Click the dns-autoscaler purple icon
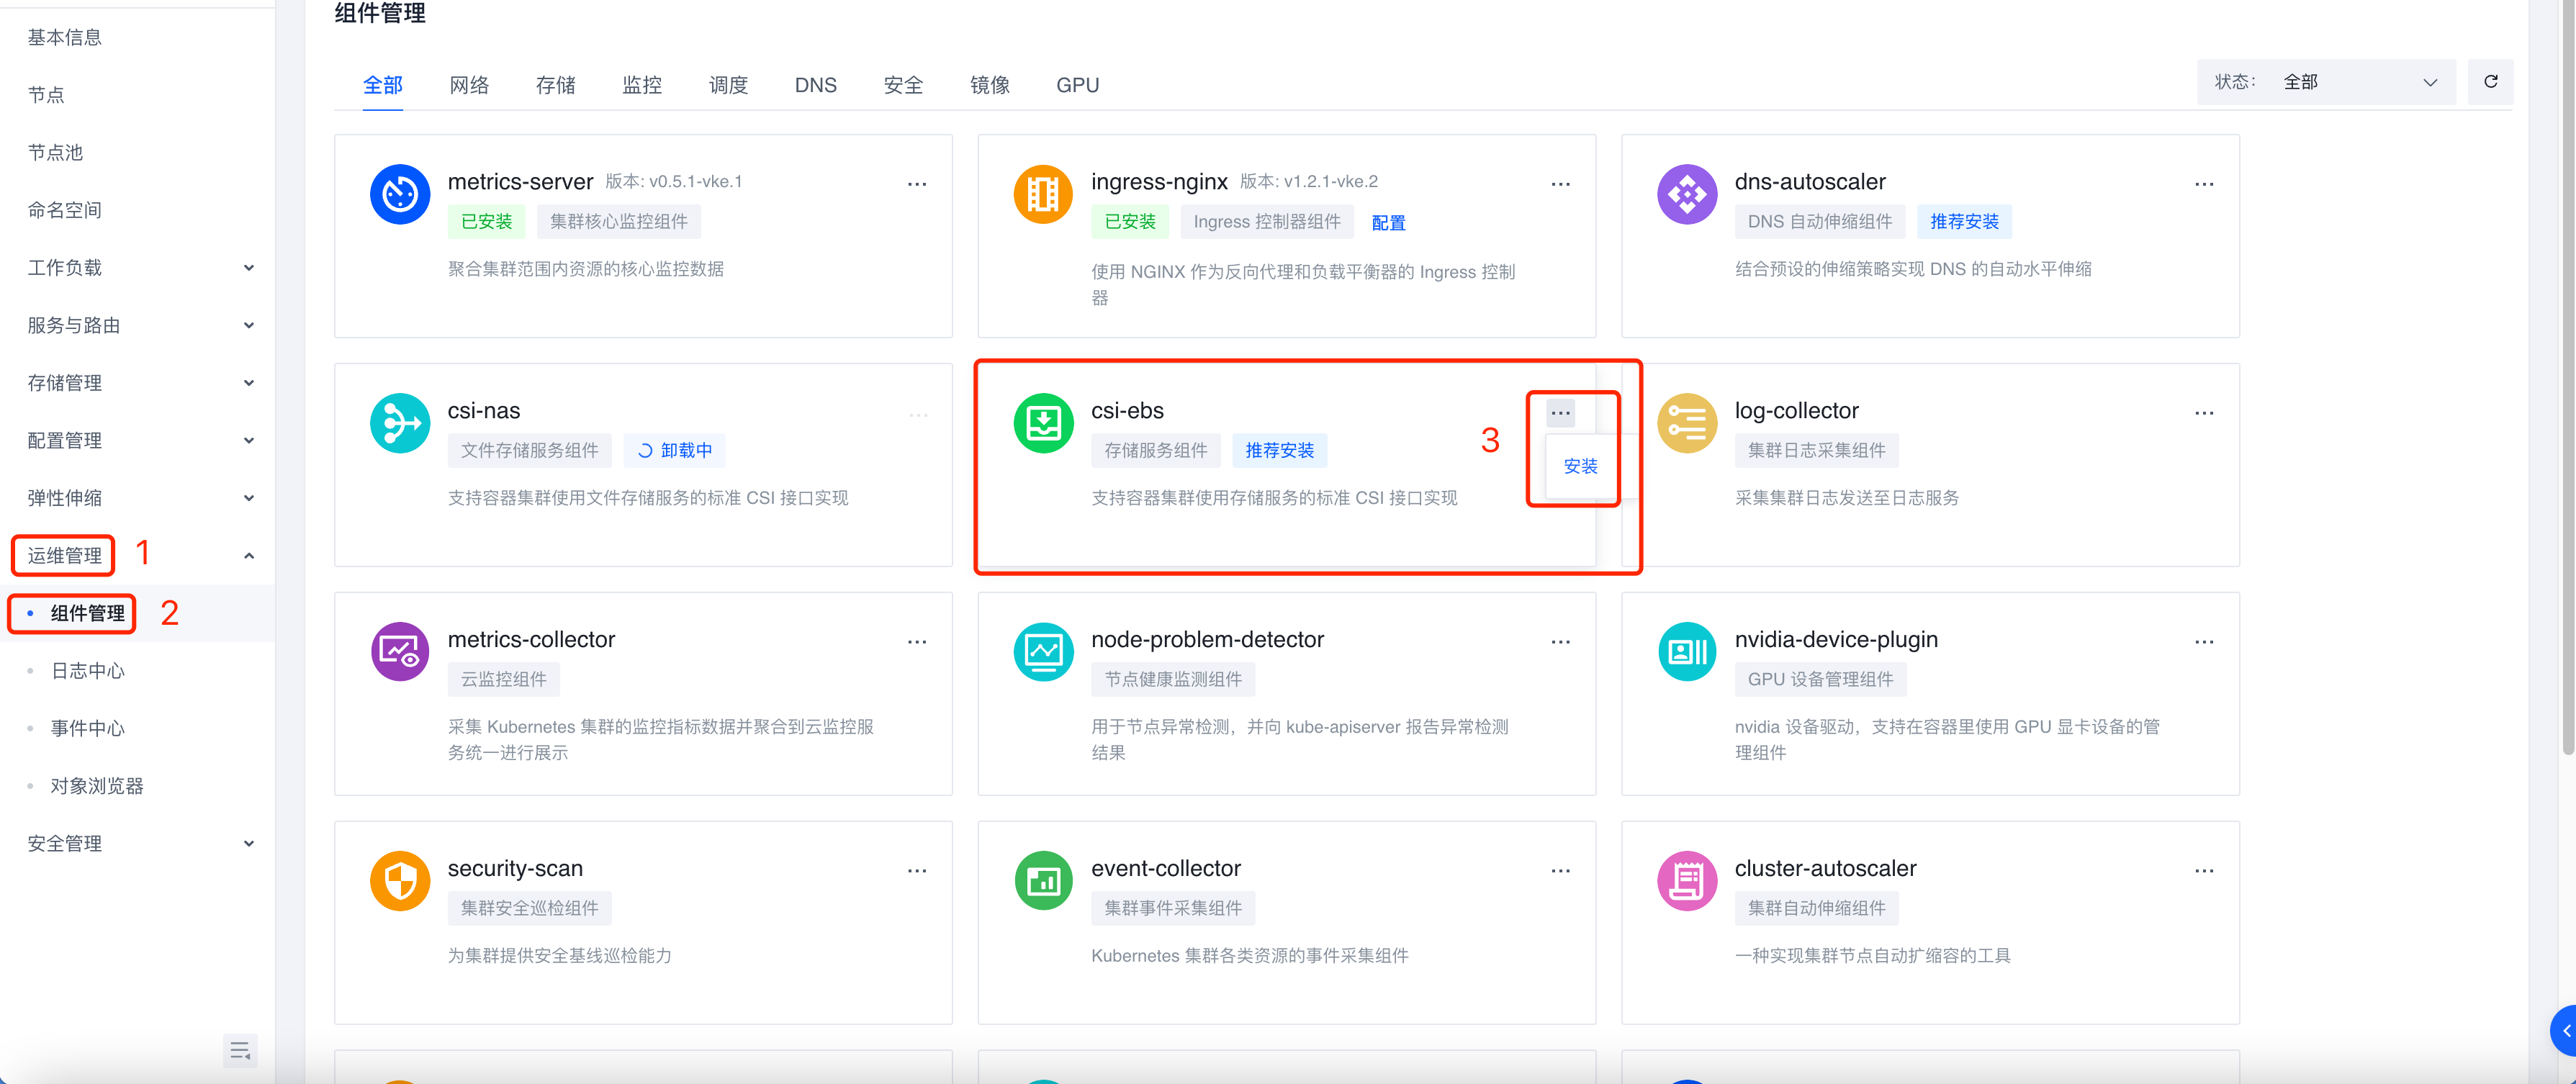 (x=1687, y=193)
